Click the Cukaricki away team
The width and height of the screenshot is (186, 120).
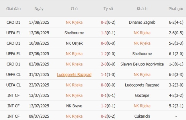142,116
